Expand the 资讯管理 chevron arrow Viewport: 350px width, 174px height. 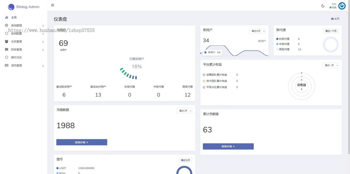43,66
